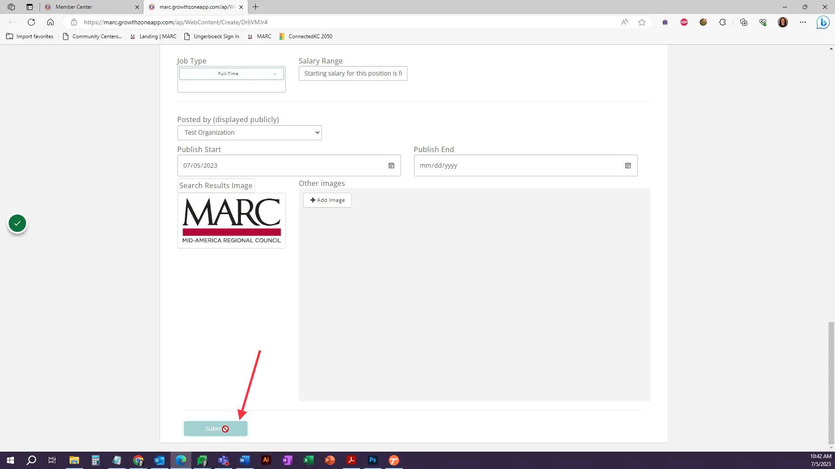
Task: Open user profile avatar
Action: (x=783, y=22)
